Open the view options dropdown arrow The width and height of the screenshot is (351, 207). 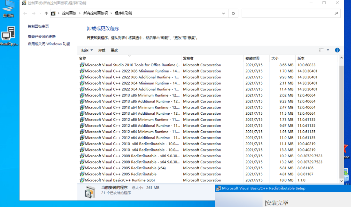(328, 50)
